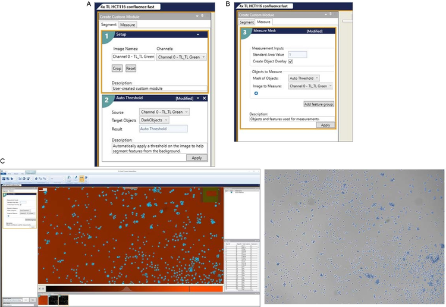Click the brightfield cell image with blue overlay
Screen dimensions: 446x307
tap(354, 237)
